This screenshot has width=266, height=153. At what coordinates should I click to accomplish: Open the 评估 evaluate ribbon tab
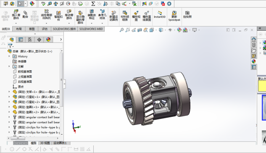pos(45,29)
